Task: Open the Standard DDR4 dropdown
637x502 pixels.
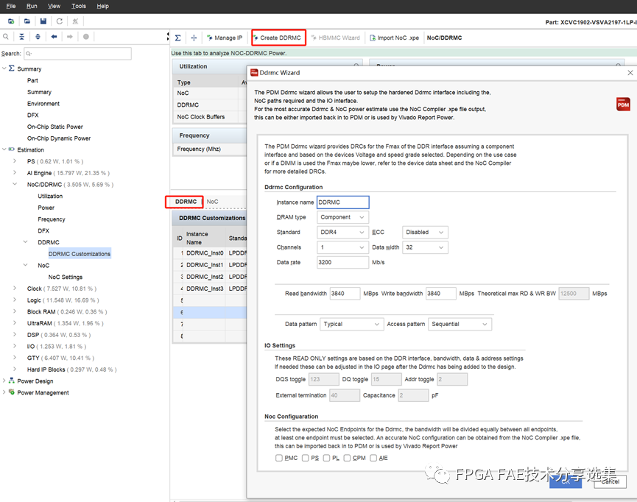Action: 342,232
